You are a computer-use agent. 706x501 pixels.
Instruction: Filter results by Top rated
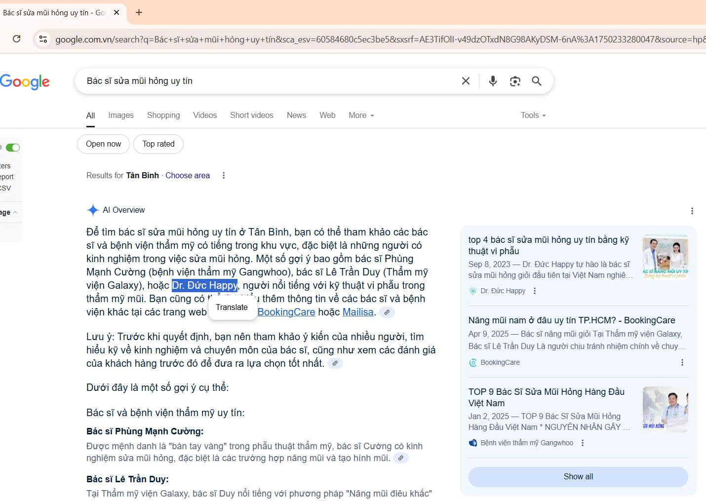click(158, 144)
